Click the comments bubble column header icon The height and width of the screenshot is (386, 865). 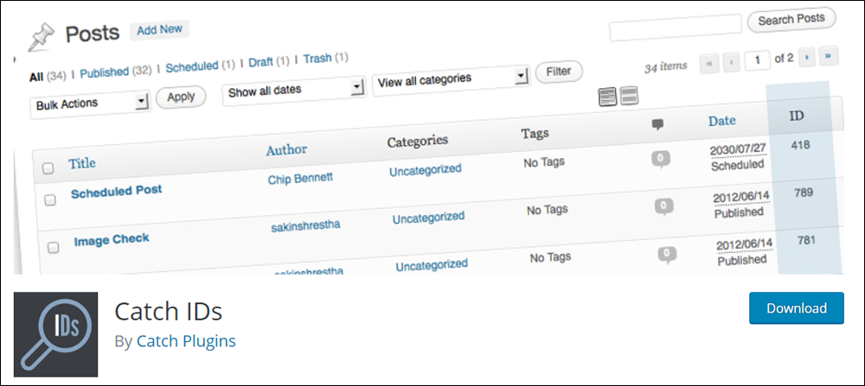(x=657, y=124)
